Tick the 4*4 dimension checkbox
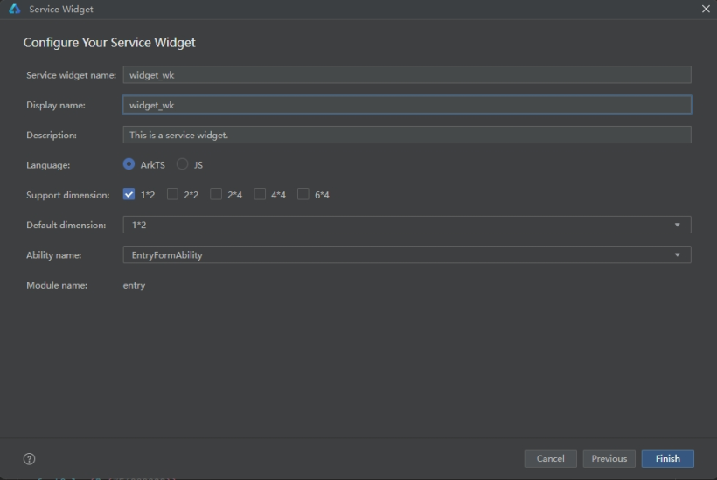717x480 pixels. 260,194
